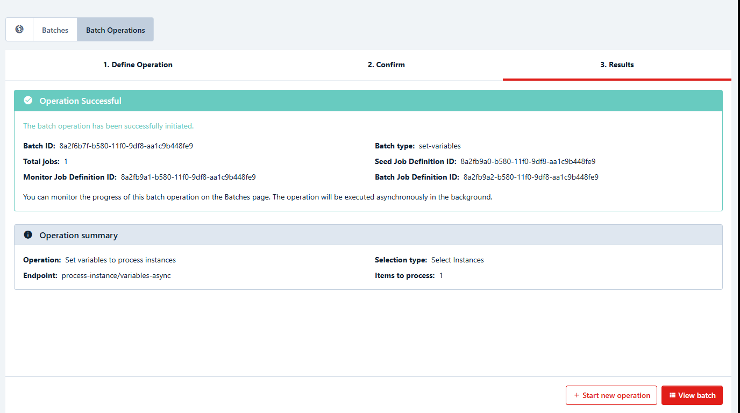Select the 3. Results step

pos(617,65)
